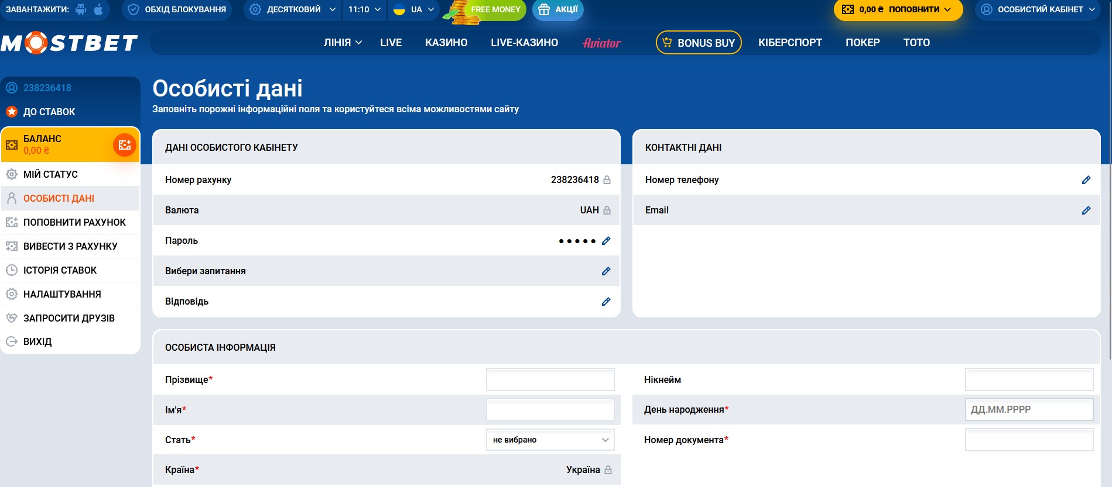Open the BONUS BUY section
The height and width of the screenshot is (487, 1112).
point(699,43)
